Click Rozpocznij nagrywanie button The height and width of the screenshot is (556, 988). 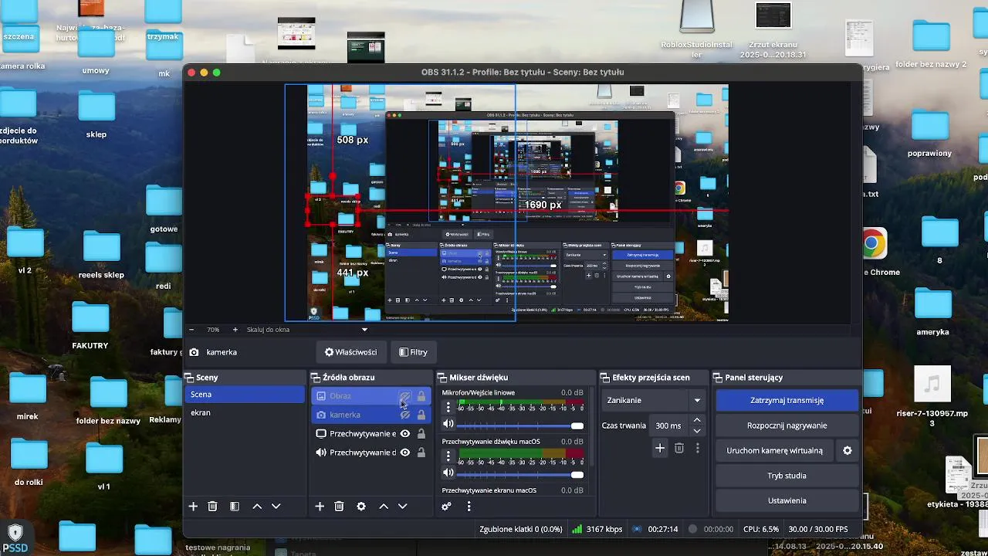click(x=787, y=425)
